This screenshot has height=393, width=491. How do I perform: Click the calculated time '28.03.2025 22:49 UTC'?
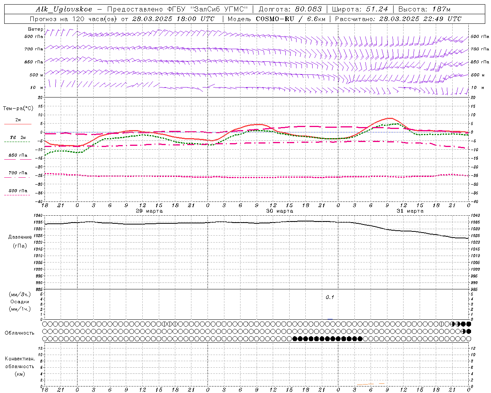[420, 19]
